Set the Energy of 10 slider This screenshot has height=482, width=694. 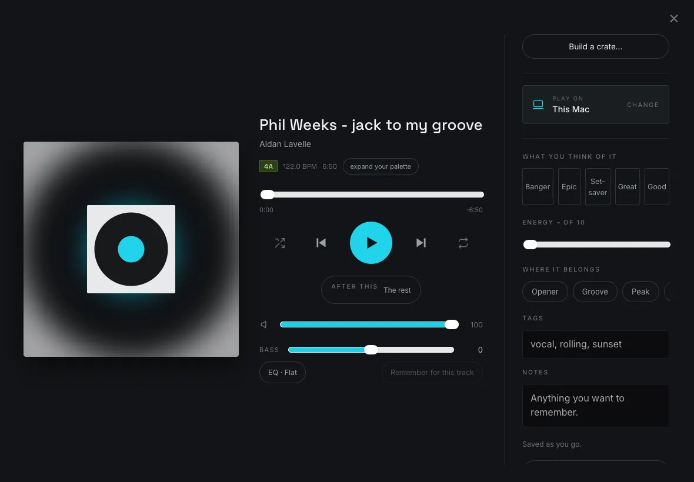(596, 245)
